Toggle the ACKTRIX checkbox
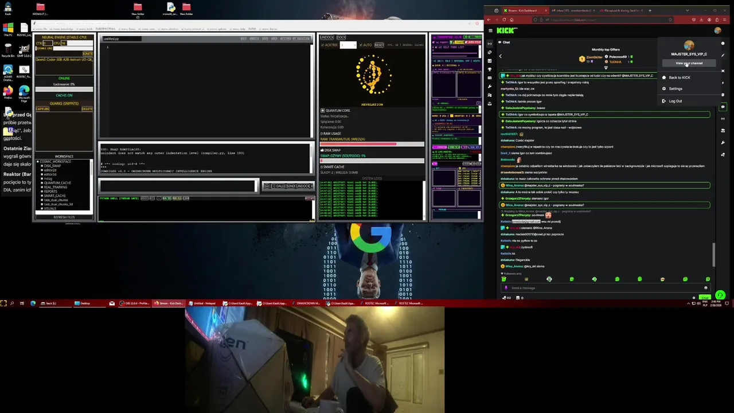 322,45
